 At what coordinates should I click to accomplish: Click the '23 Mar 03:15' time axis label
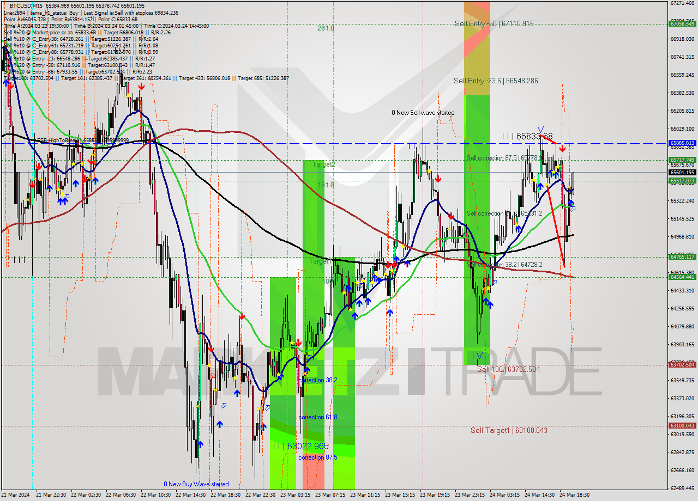pyautogui.click(x=295, y=495)
